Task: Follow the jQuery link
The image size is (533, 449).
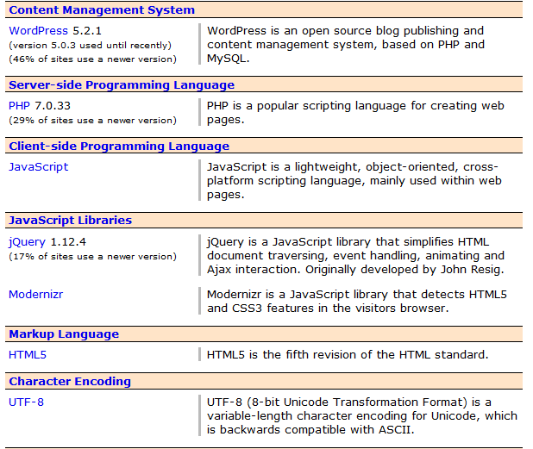Action: pos(27,242)
